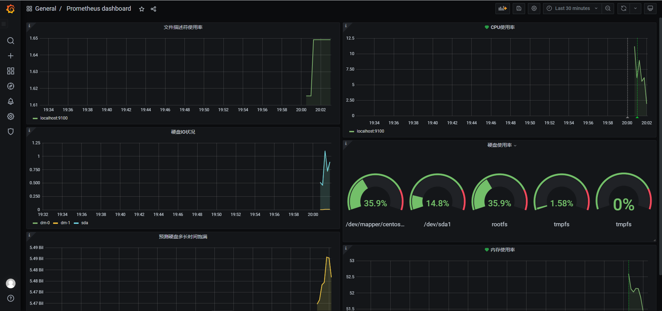Save the dashboard

click(x=519, y=9)
